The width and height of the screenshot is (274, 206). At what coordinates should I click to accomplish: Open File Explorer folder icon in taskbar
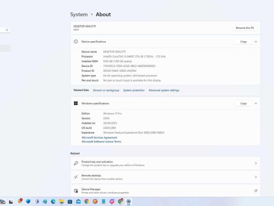pyautogui.click(x=62, y=202)
